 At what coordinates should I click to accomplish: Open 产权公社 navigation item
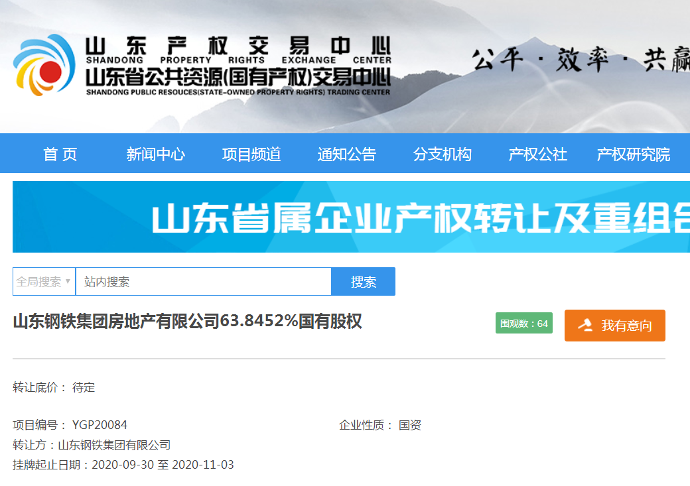point(538,154)
